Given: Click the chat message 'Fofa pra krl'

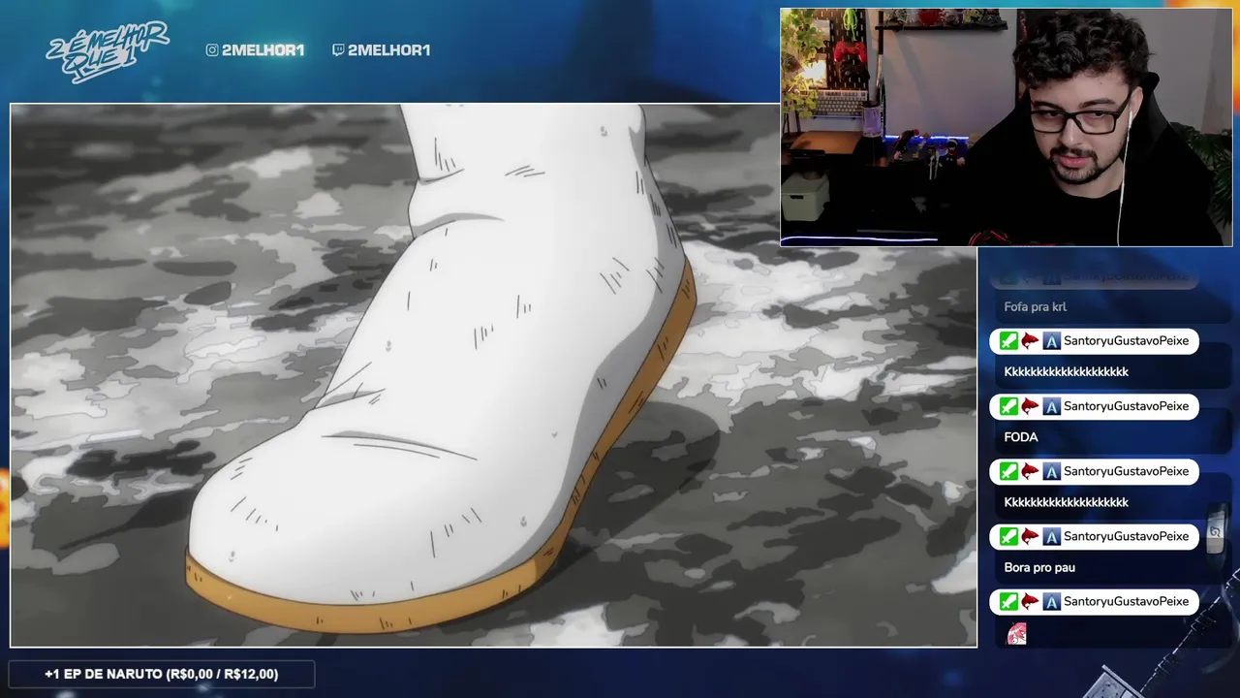Looking at the screenshot, I should click(x=1035, y=307).
